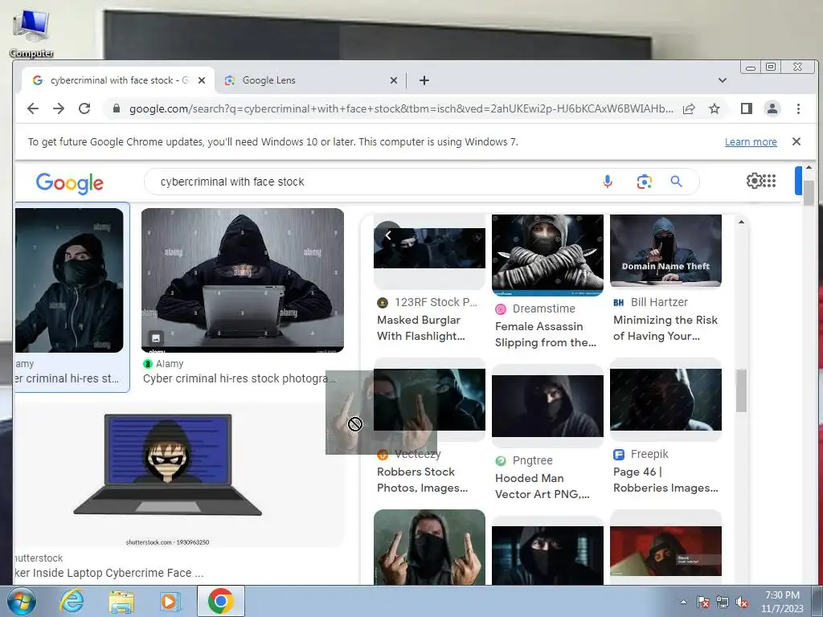Click network tray icon

point(723,603)
